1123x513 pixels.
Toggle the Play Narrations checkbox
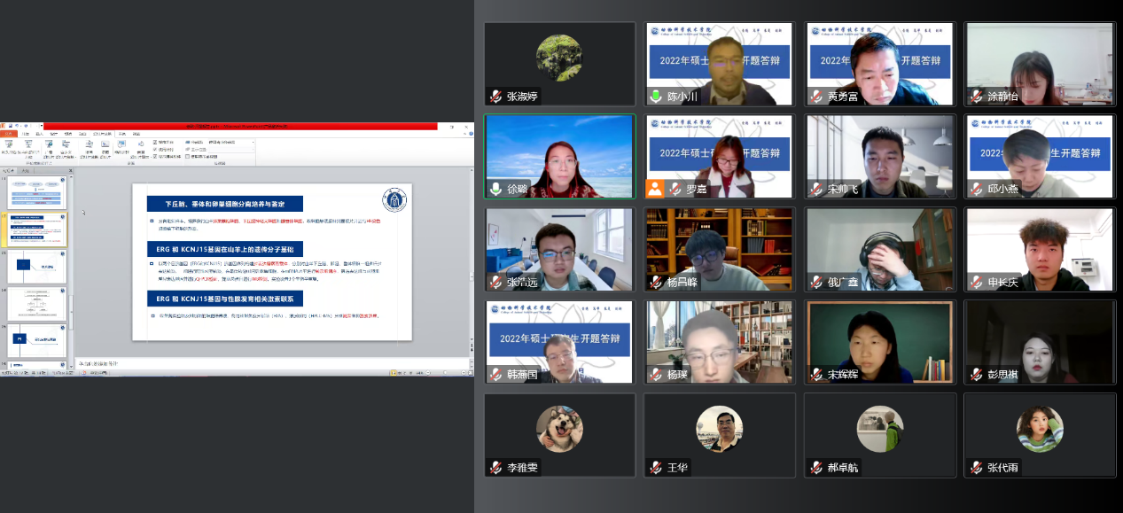click(156, 142)
